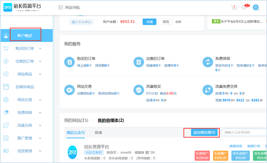Expand 网站商品 sidebar menu
Viewport: 267px width, 163px height.
(40, 74)
